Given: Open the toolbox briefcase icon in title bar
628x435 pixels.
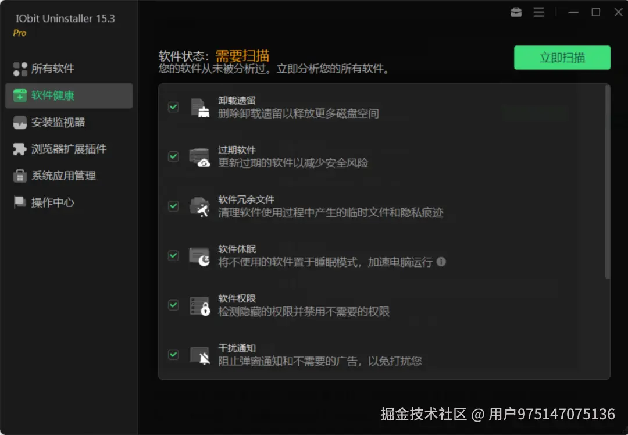Looking at the screenshot, I should click(x=516, y=12).
